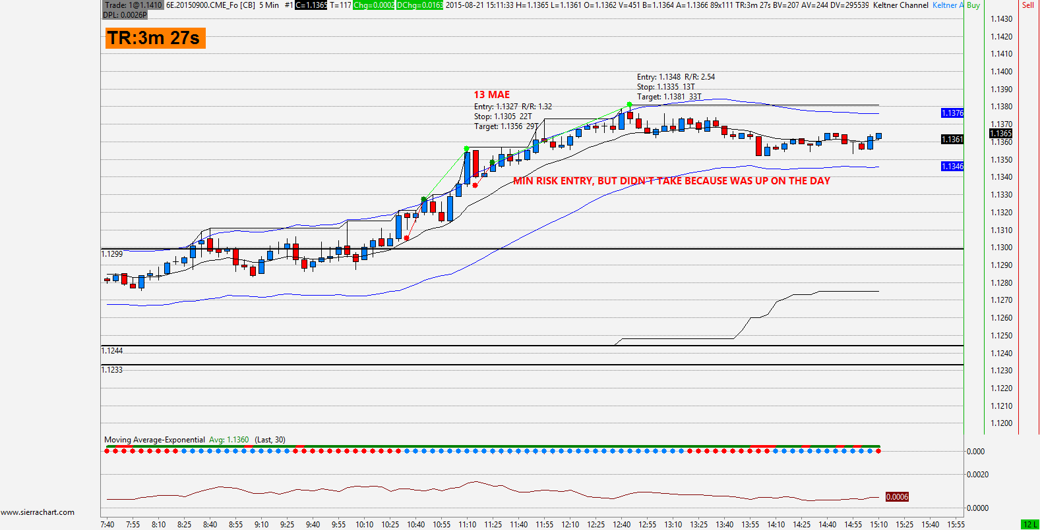
Task: Click Target: 1.1381 33T text
Action: [x=669, y=97]
